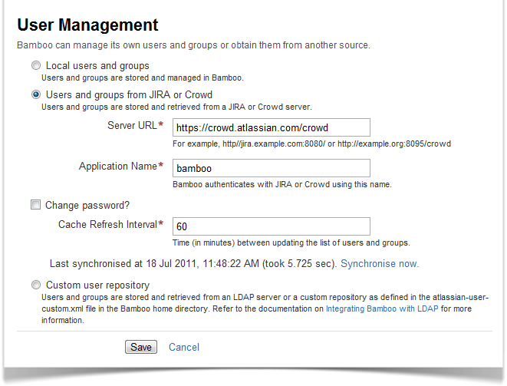This screenshot has width=507, height=386.
Task: Select Local users and groups radio option
Action: coord(36,65)
